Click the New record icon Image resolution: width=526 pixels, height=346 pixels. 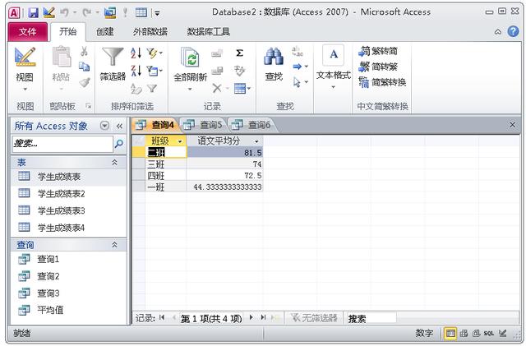(217, 53)
